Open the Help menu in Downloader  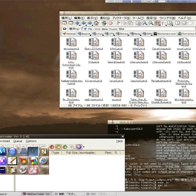coord(120,141)
